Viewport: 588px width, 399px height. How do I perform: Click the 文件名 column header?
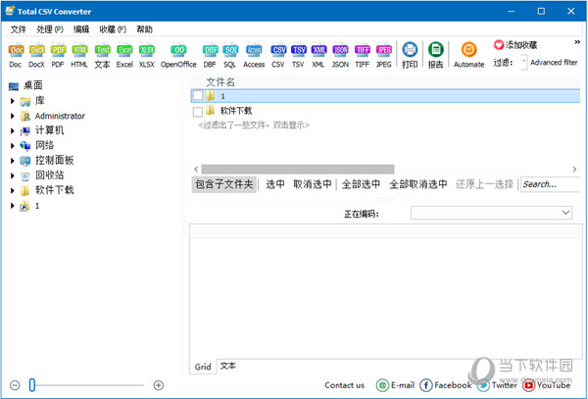click(220, 82)
